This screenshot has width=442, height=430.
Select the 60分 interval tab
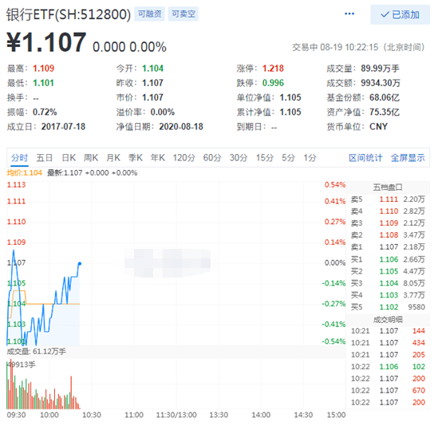(x=212, y=157)
